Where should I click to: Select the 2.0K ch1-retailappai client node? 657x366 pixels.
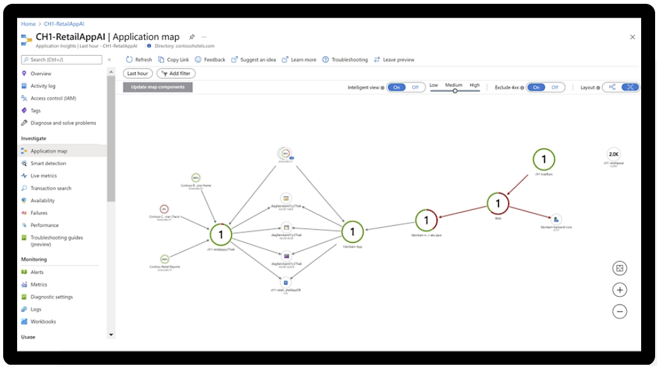tap(614, 154)
